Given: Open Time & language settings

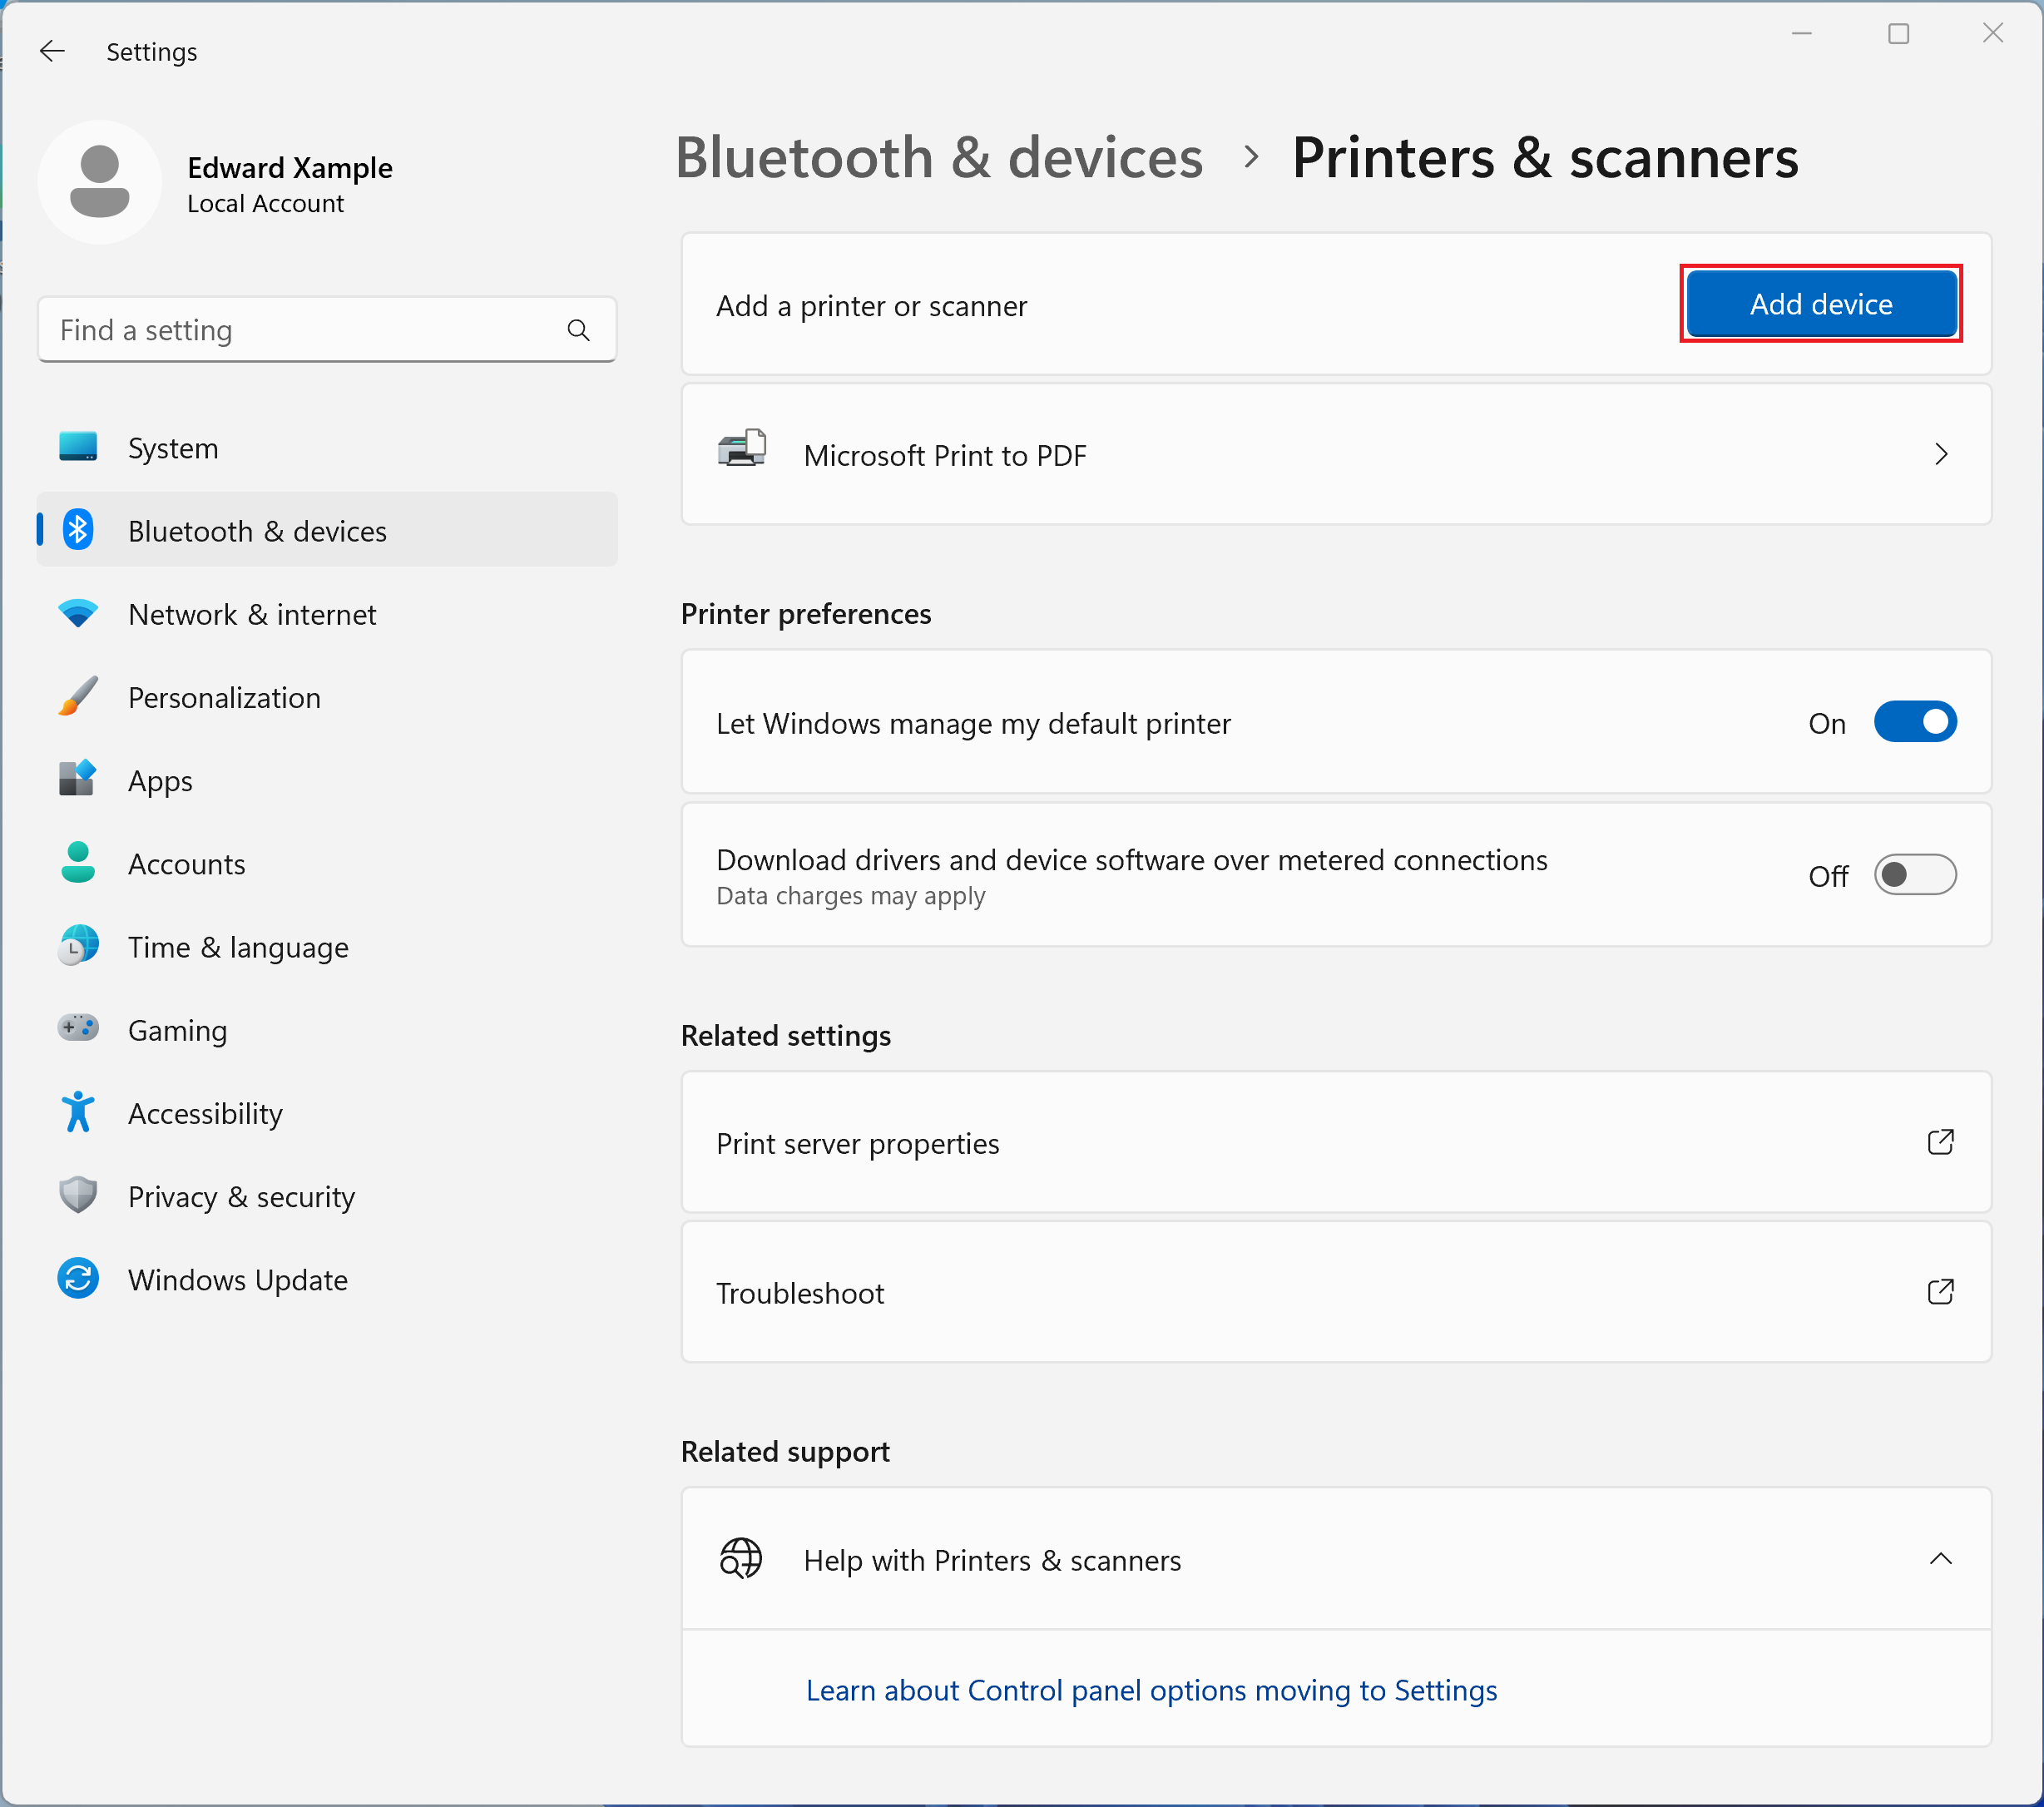Looking at the screenshot, I should 327,945.
